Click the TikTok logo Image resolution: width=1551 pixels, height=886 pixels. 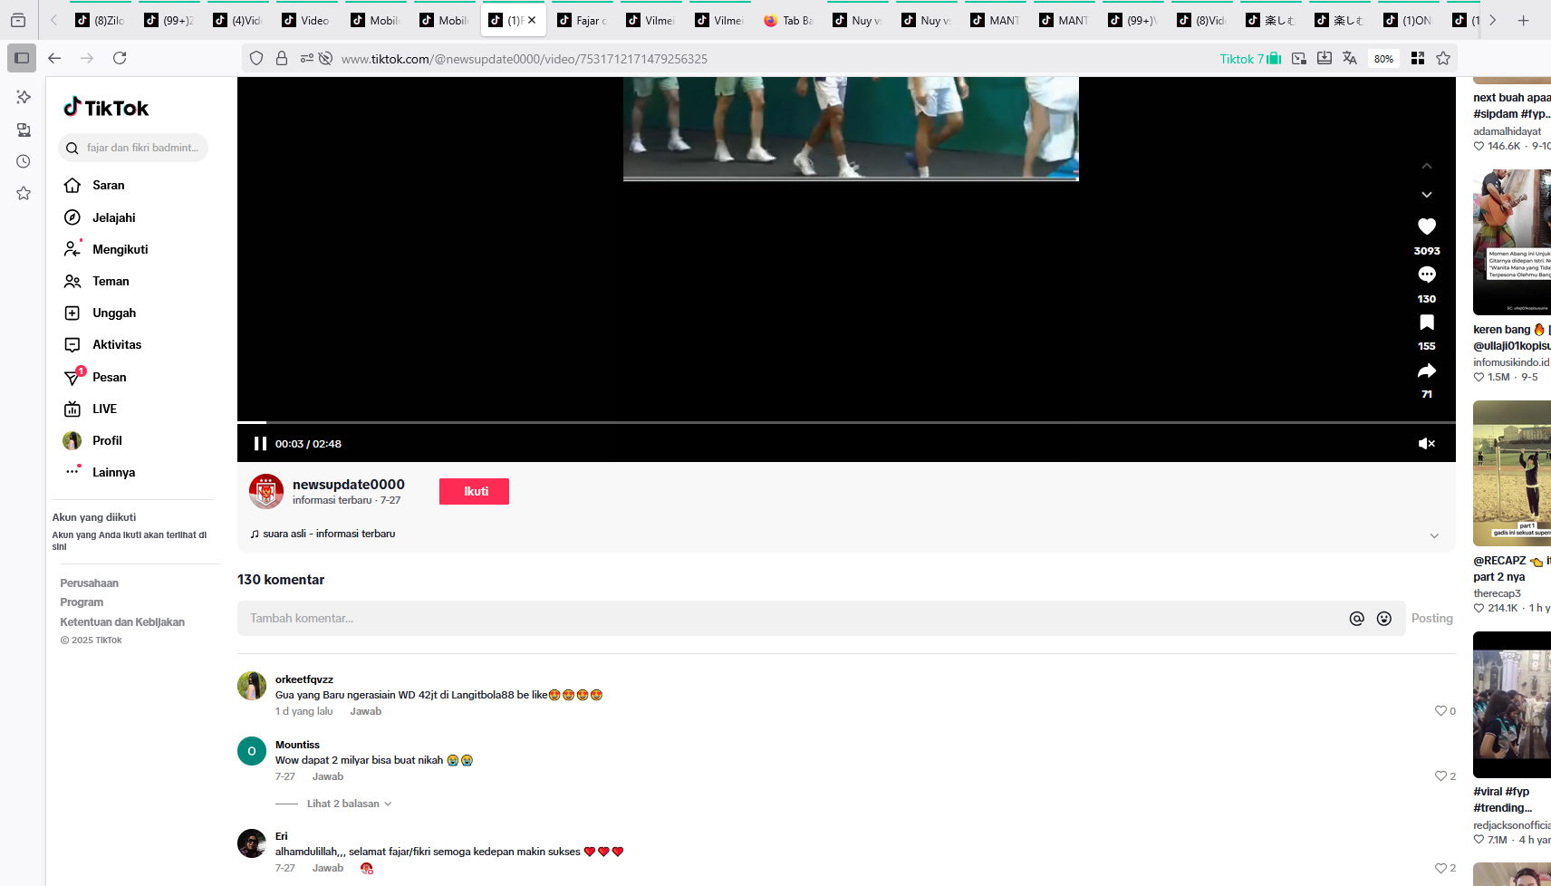point(106,108)
